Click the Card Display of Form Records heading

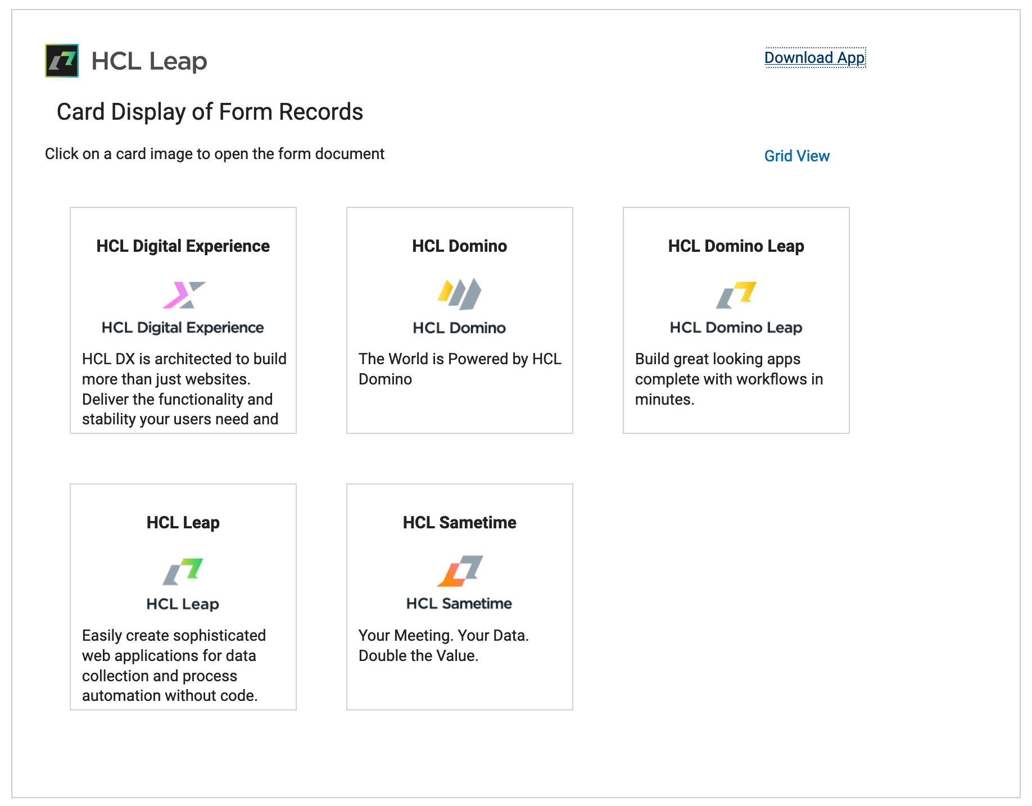210,112
